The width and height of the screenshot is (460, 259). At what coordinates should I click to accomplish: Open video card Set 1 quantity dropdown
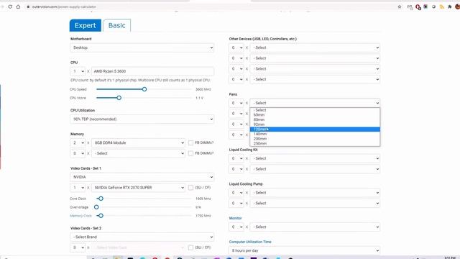(x=78, y=187)
